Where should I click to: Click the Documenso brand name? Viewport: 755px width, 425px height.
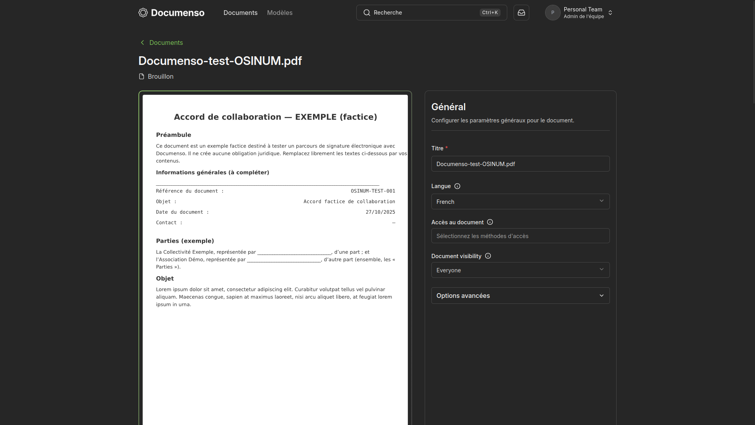(177, 13)
